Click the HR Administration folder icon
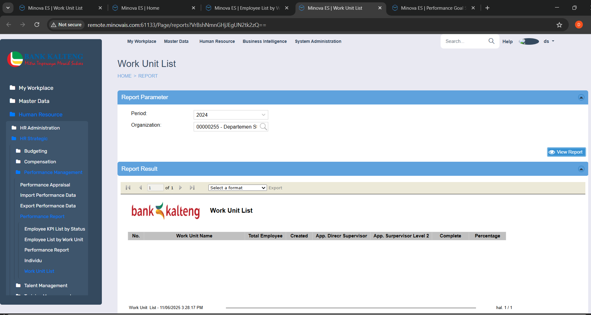591x315 pixels. pos(14,128)
